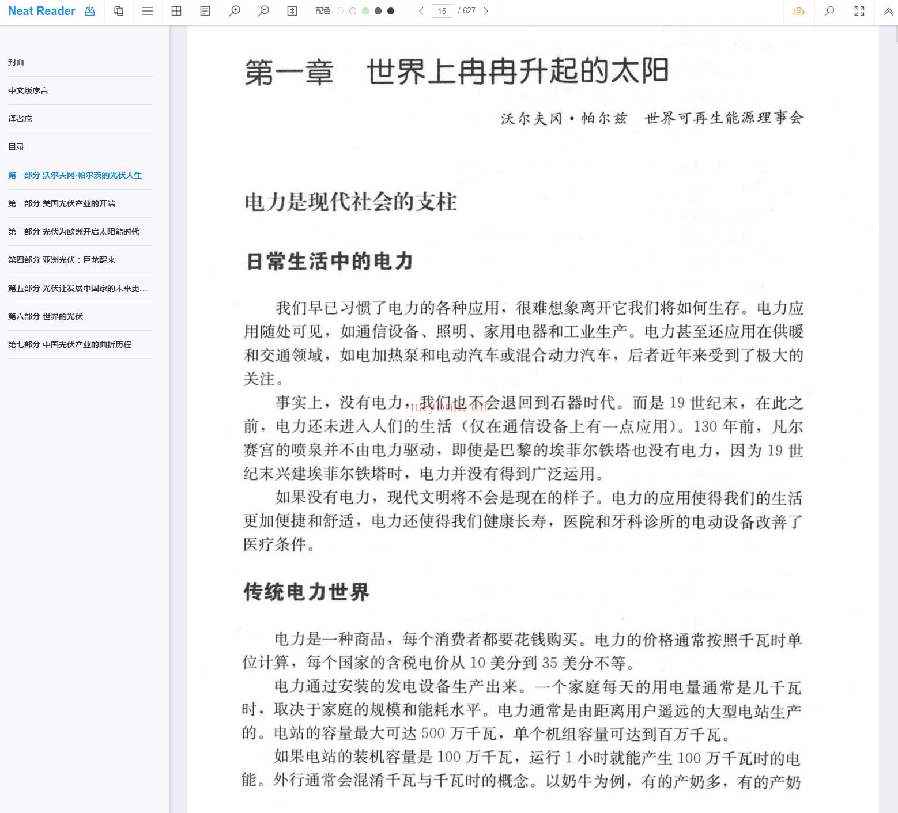898x813 pixels.
Task: Select the black color theme swatch
Action: coord(391,11)
